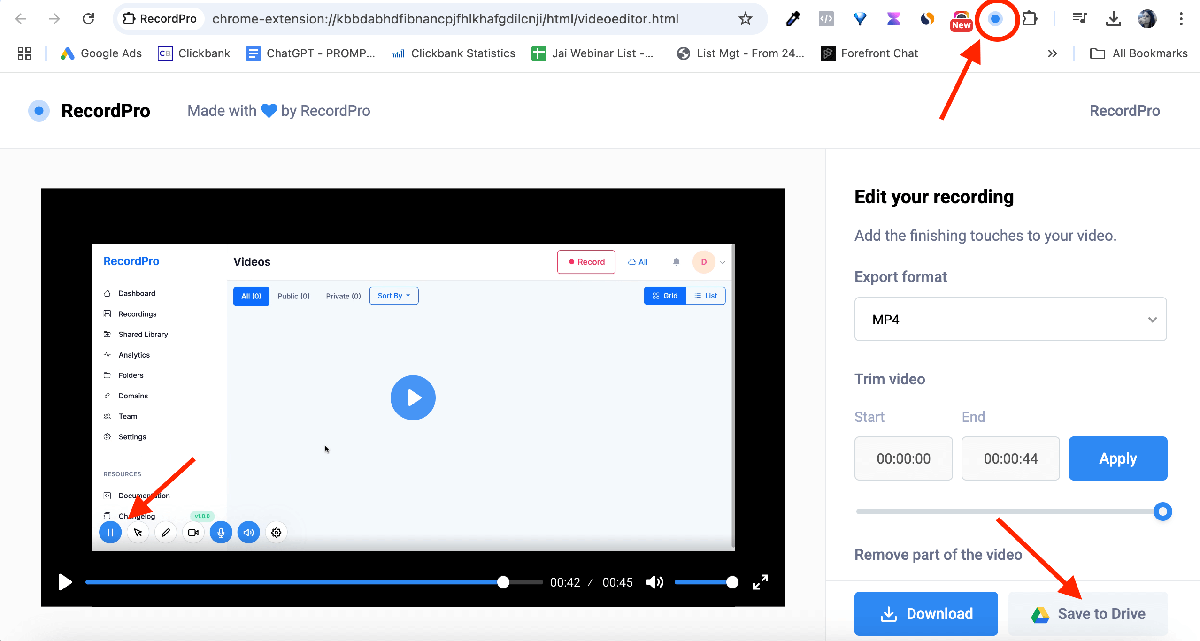
Task: Click the big center play button on video
Action: (413, 397)
